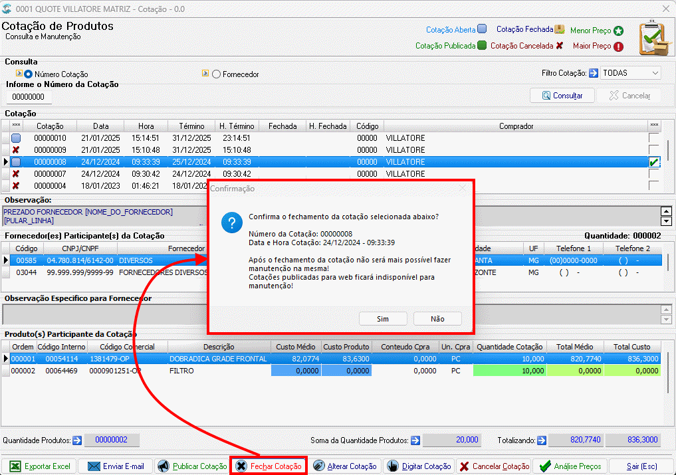Click the Término column header

click(x=191, y=126)
